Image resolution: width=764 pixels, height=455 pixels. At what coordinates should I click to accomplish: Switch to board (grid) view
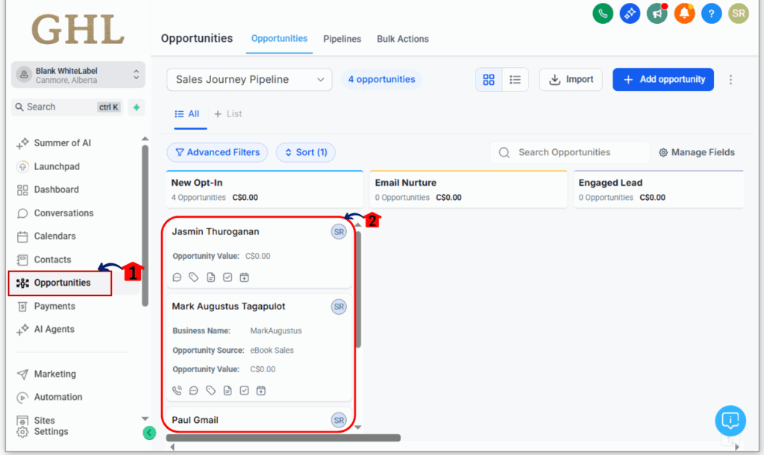pos(489,80)
